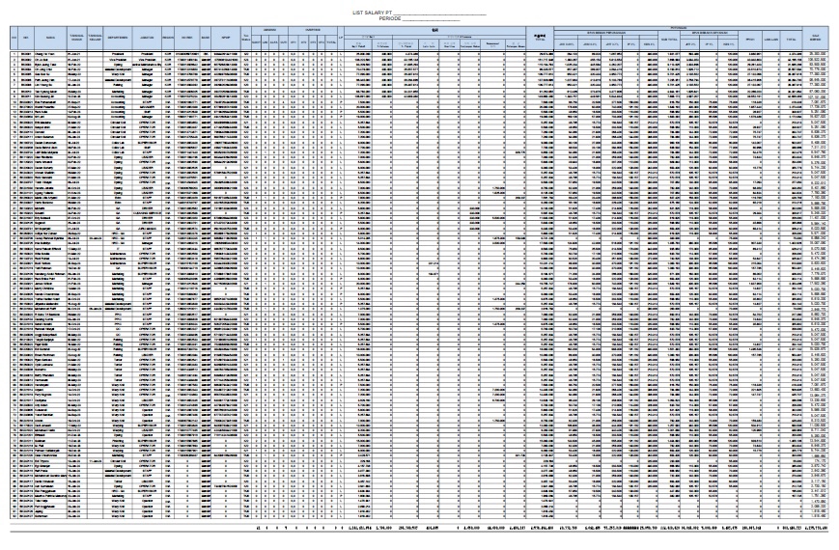Image resolution: width=839 pixels, height=550 pixels.
Task: Select the SUB TOTAL column header
Action: click(x=670, y=41)
